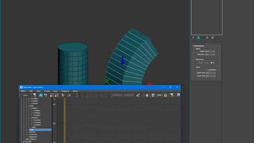This screenshot has height=143, width=254.
Task: Click the Bend Angle value field
Action: tap(209, 51)
